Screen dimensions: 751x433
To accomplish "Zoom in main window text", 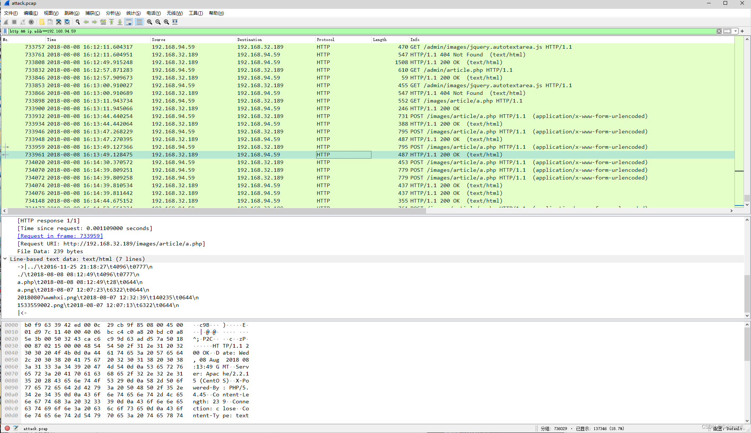I will 150,22.
